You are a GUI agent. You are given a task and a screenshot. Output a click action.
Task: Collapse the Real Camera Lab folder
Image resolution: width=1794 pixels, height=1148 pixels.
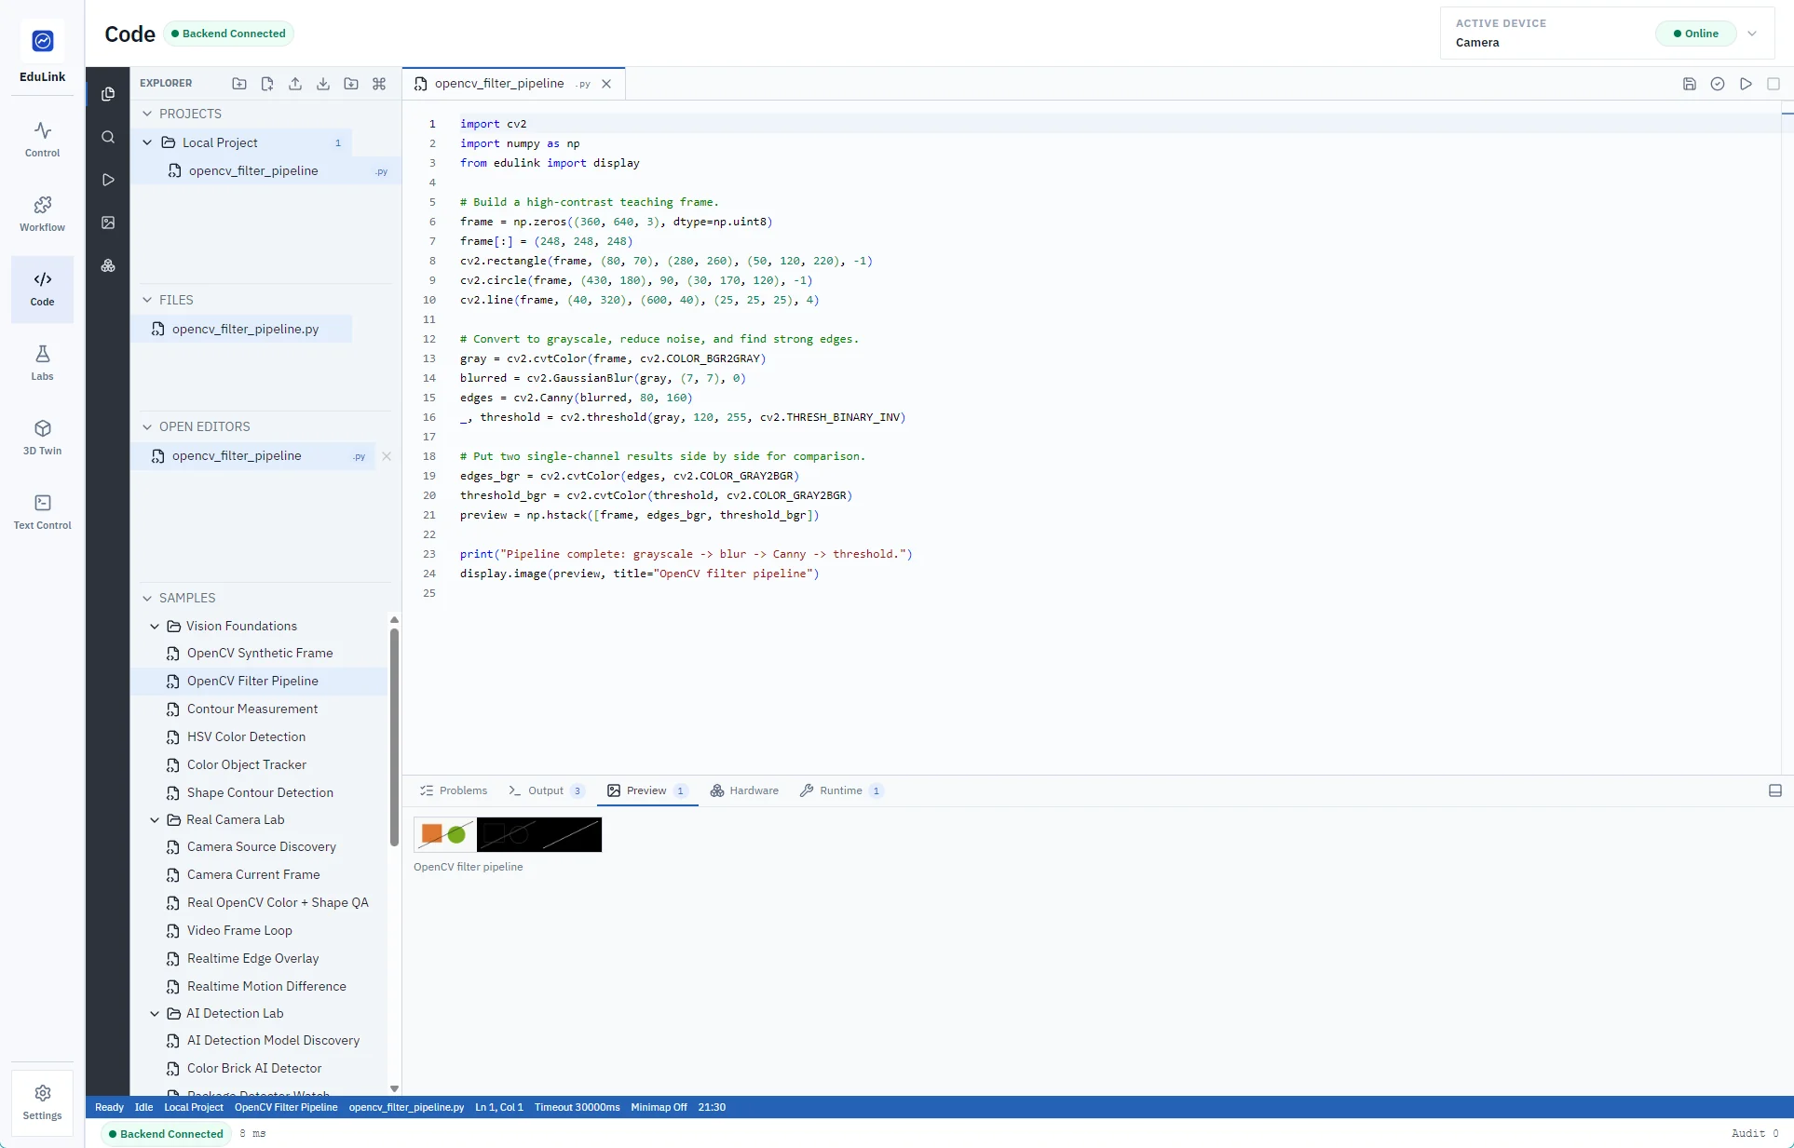pyautogui.click(x=155, y=819)
